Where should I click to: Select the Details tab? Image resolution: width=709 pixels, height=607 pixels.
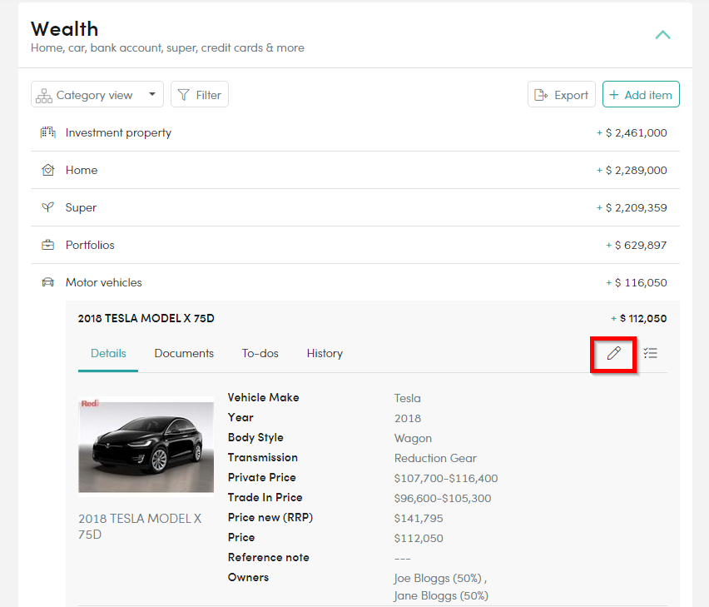108,353
